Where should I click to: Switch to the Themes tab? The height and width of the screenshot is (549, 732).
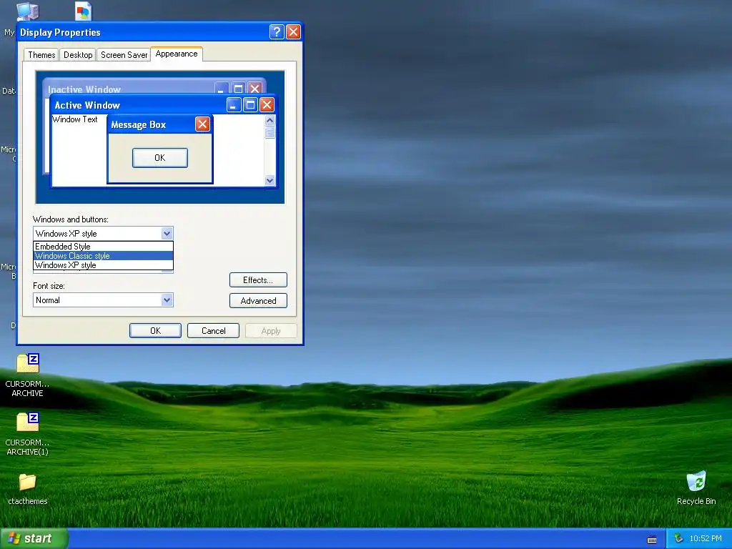[41, 55]
